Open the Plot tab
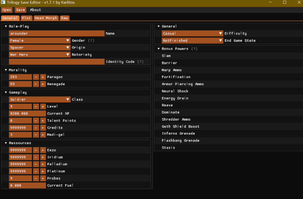This screenshot has width=303, height=199. coord(26,18)
